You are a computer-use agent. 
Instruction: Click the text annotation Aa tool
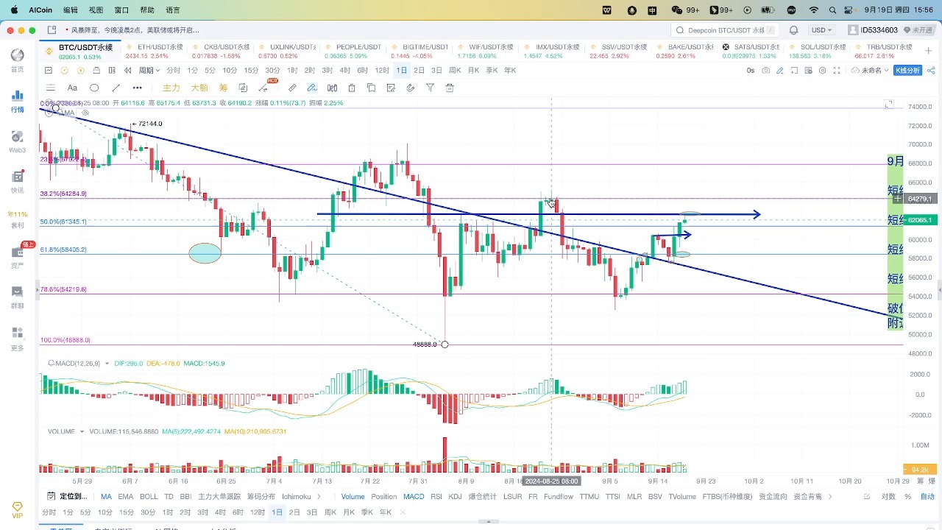(x=72, y=88)
